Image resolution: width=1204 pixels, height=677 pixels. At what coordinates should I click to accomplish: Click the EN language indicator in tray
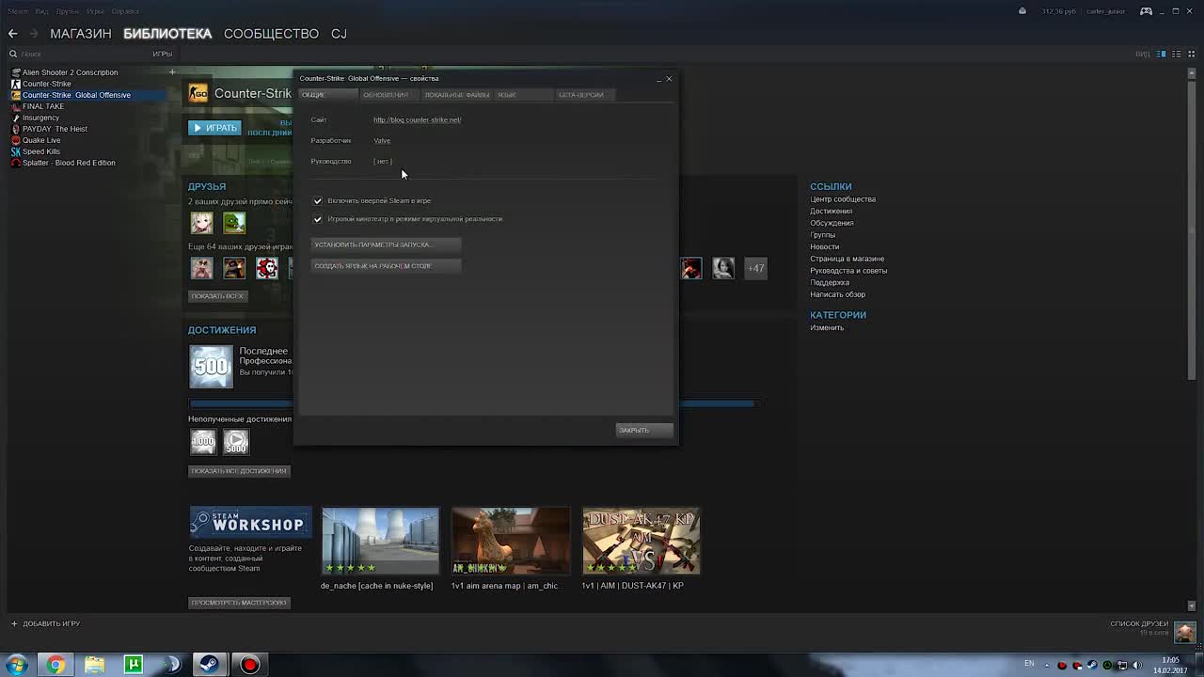pos(1029,664)
